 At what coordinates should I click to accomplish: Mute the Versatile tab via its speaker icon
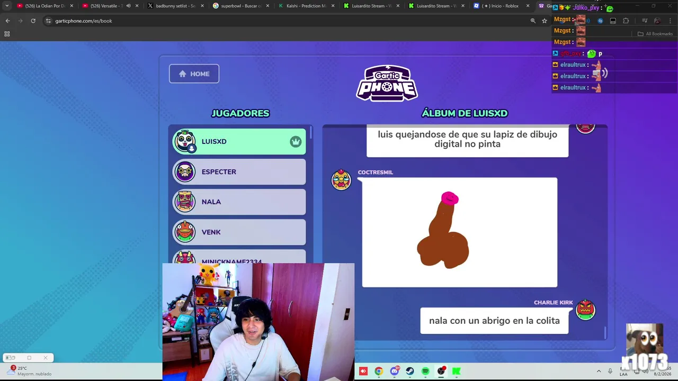click(128, 6)
